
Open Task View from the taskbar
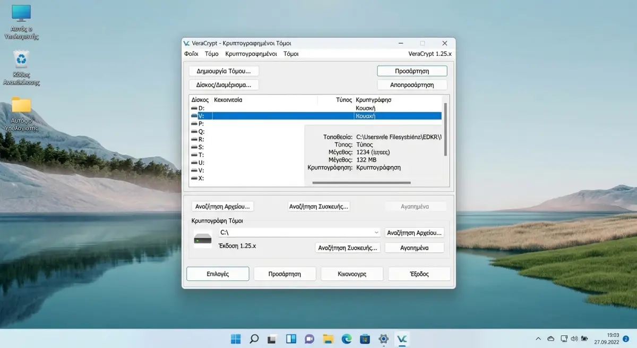point(272,338)
